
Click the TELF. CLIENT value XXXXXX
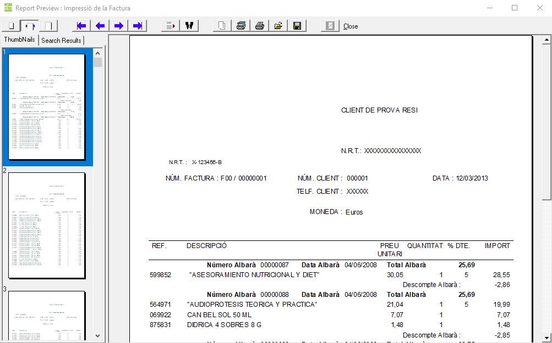point(357,192)
